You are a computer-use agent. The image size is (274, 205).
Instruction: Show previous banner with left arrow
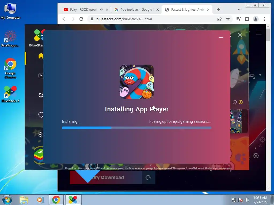pos(235,102)
